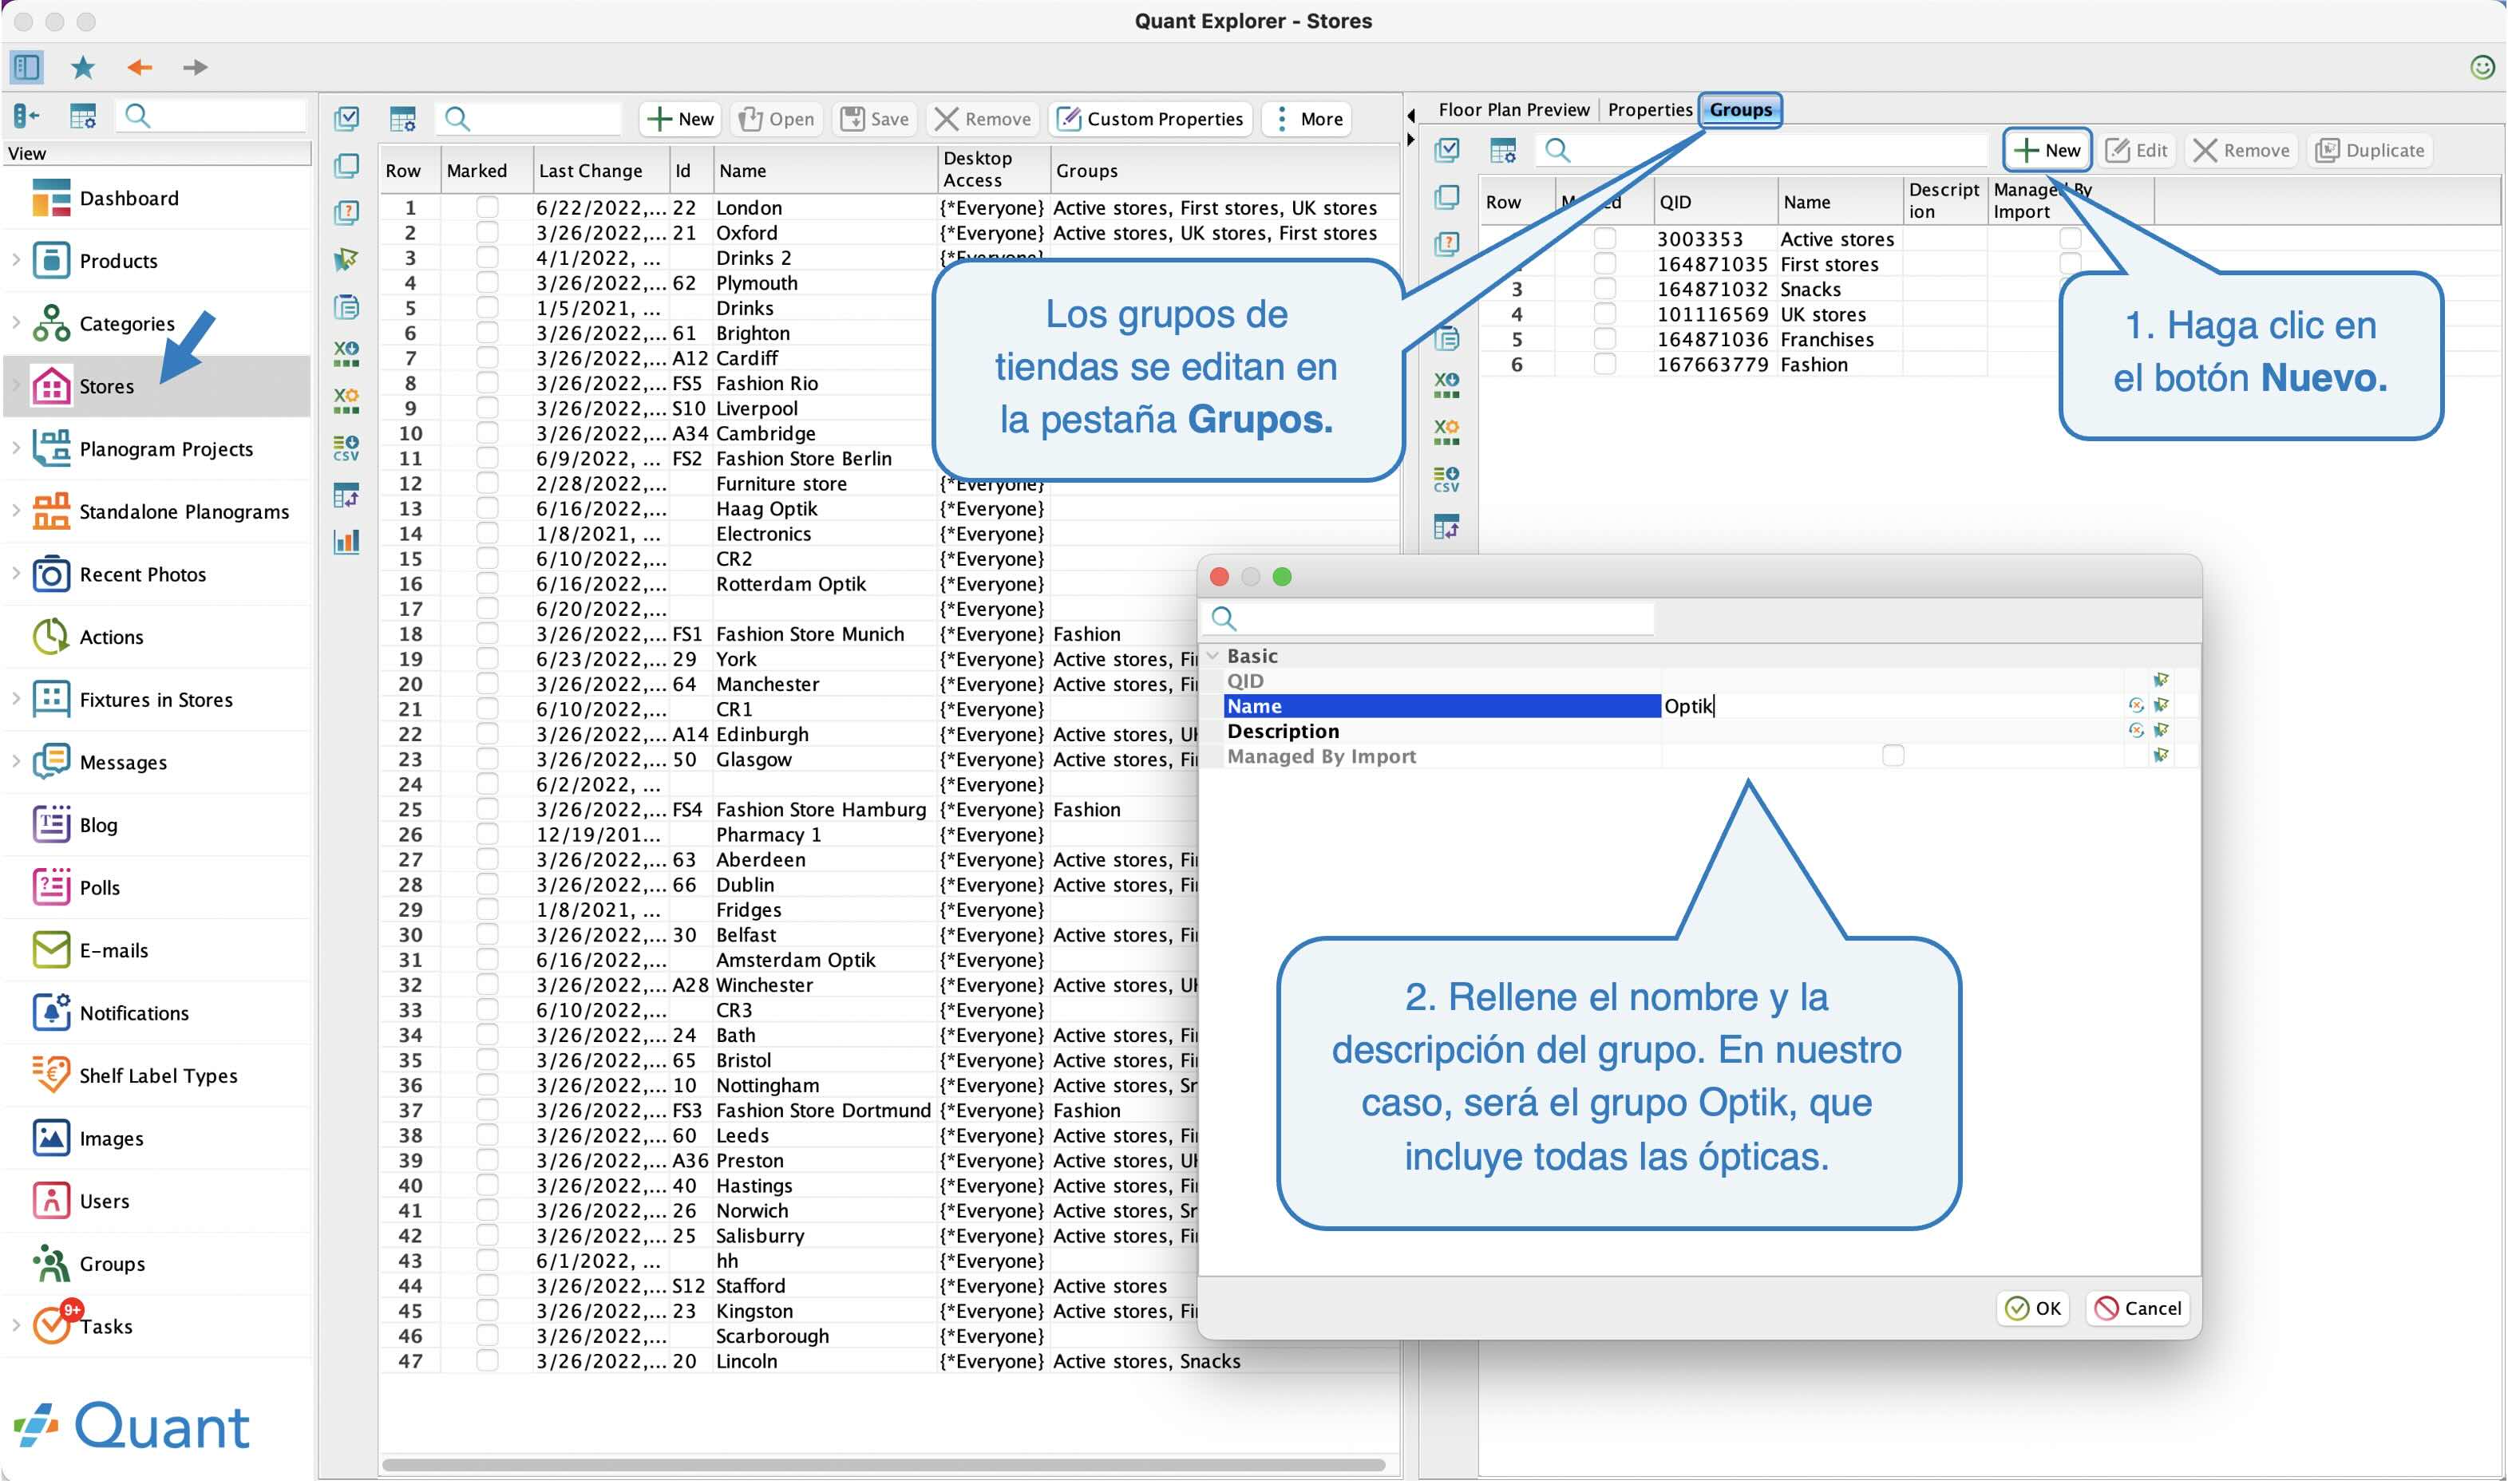Expand the Tasks tree node
Screen dimensions: 2508x1484
[16, 1326]
